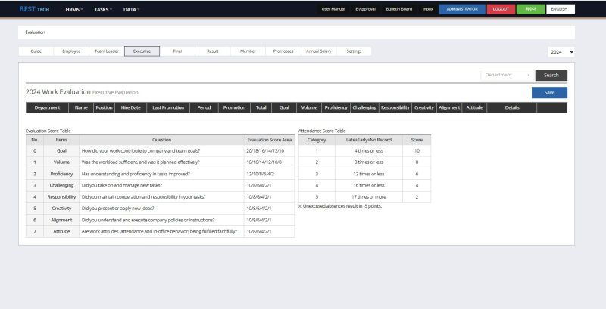606x309 pixels.
Task: Save the executive evaluation
Action: click(x=549, y=92)
